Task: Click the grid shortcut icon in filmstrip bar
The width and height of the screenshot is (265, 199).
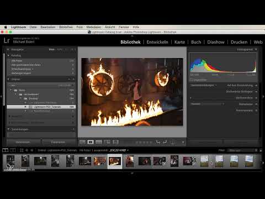Action: (x=22, y=150)
